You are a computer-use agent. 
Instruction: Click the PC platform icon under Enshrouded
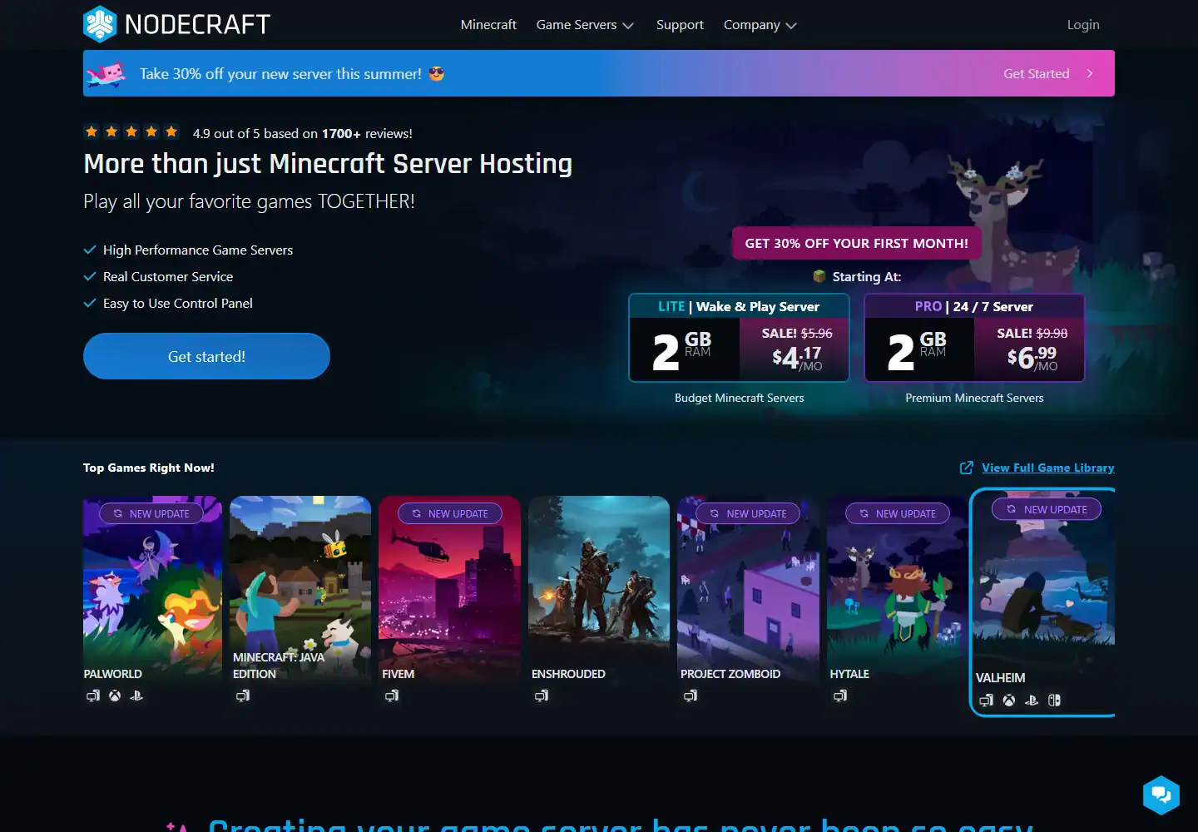click(x=542, y=696)
